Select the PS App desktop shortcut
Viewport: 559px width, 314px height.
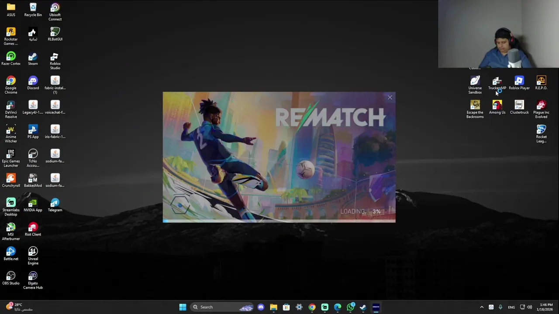(x=33, y=132)
